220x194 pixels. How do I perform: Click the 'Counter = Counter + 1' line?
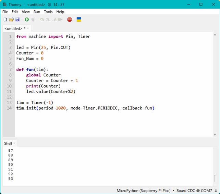[x=52, y=80]
